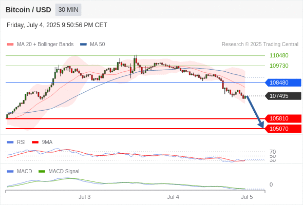Click the MACD Signal legend label
This screenshot has height=205, width=303.
coord(64,172)
